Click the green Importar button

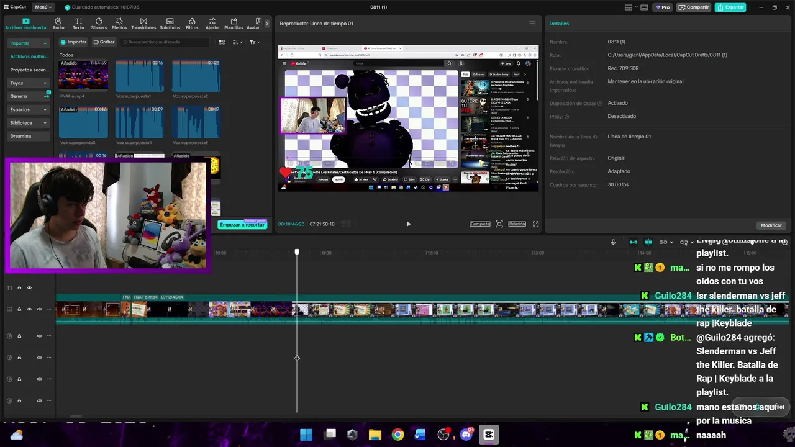click(73, 42)
